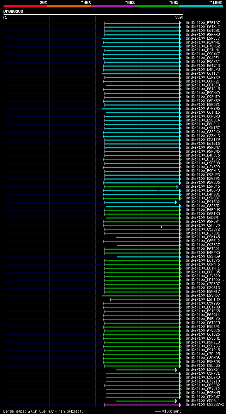Select the UniRef100_A9P0W4 label
The image size is (226, 414).
tap(203, 222)
